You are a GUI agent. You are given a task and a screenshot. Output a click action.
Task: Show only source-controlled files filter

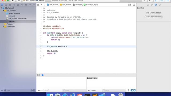(x=34, y=90)
